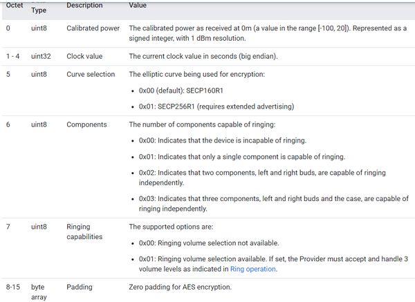Screen dimensions: 415x302
Task: Click the Zero padding for AES encryption text
Action: [181, 287]
